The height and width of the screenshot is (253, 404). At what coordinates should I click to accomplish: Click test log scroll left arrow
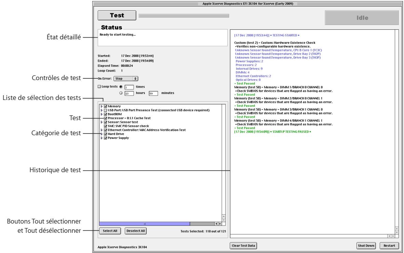pos(389,236)
